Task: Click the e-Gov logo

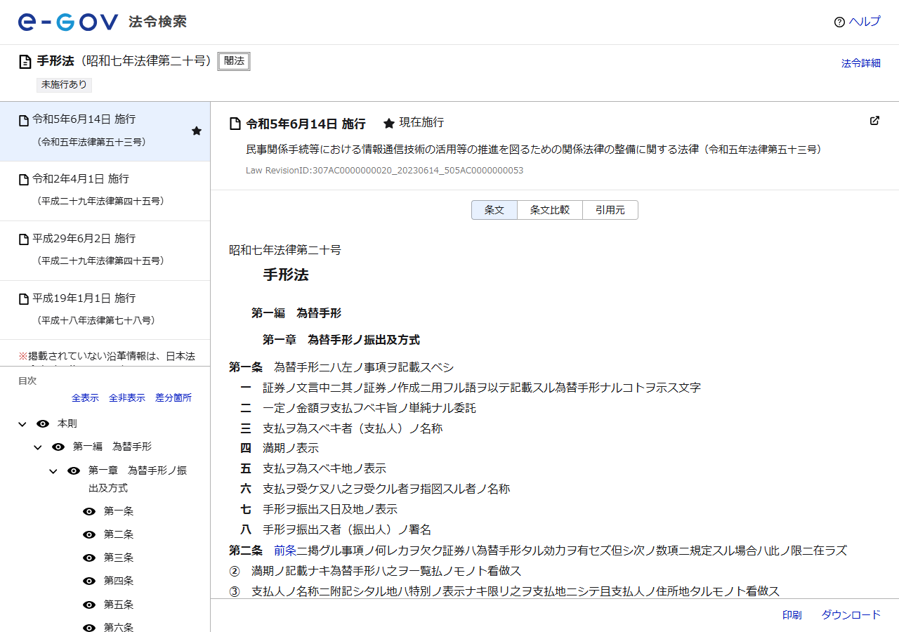Action: click(x=68, y=22)
